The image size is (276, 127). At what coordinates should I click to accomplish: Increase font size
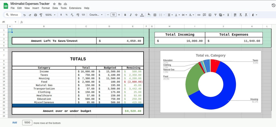119,15
